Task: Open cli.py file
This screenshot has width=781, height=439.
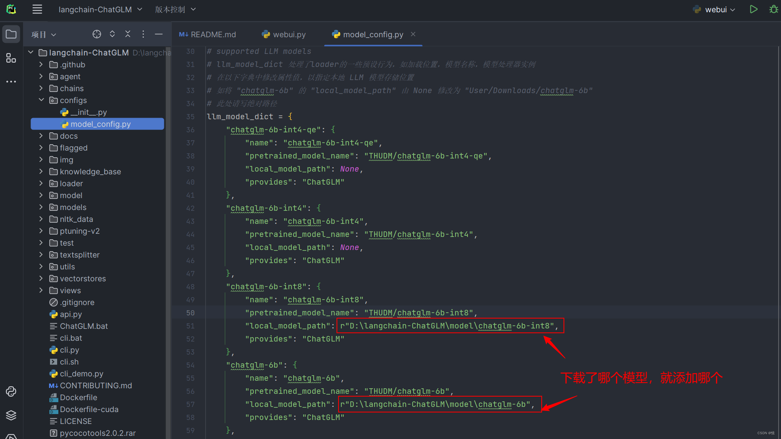Action: (x=65, y=350)
